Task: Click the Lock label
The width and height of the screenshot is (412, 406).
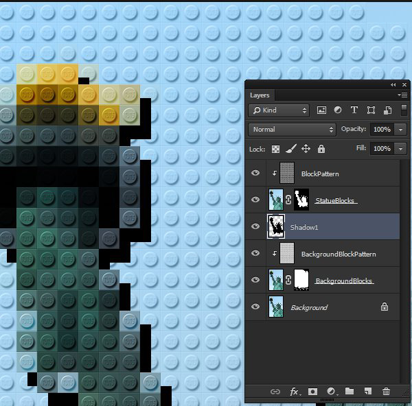Action: click(257, 149)
